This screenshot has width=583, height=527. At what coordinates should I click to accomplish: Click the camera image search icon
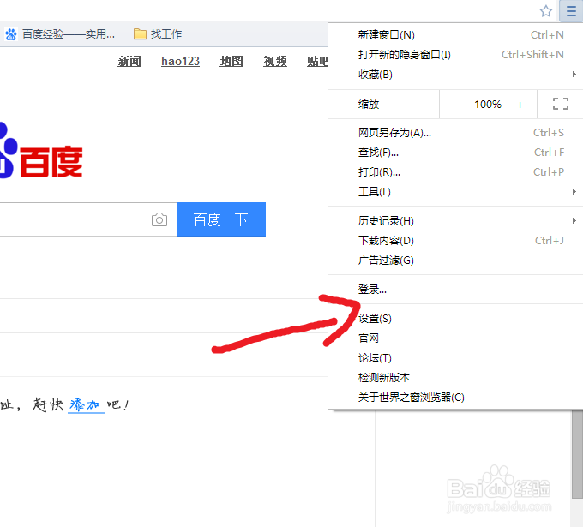pos(159,219)
